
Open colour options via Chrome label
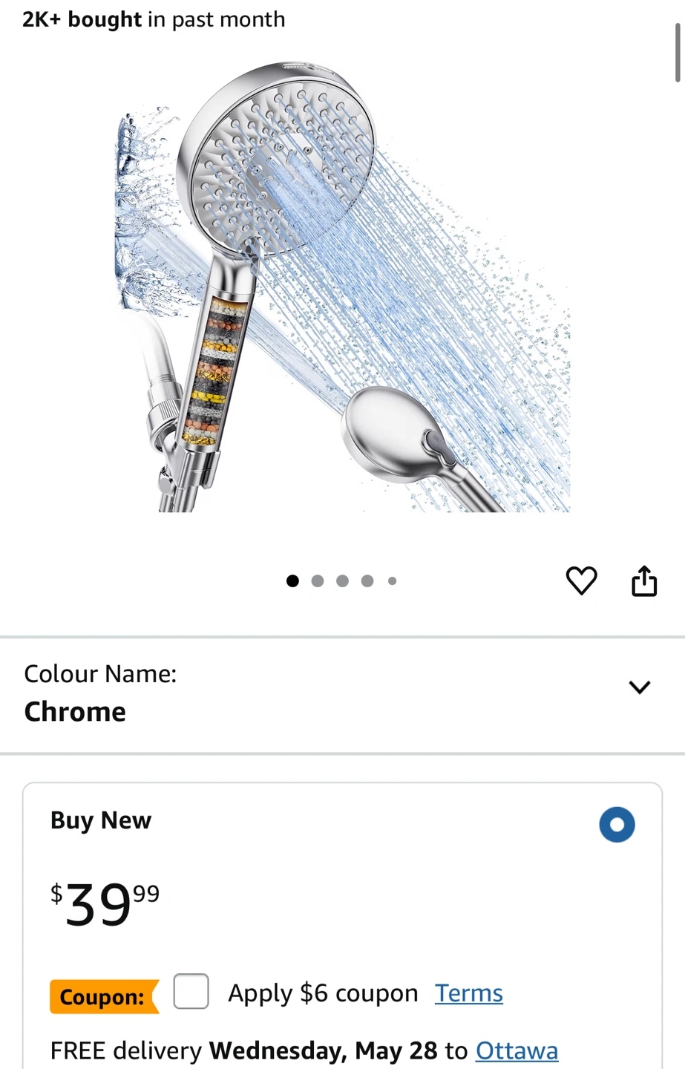coord(75,711)
